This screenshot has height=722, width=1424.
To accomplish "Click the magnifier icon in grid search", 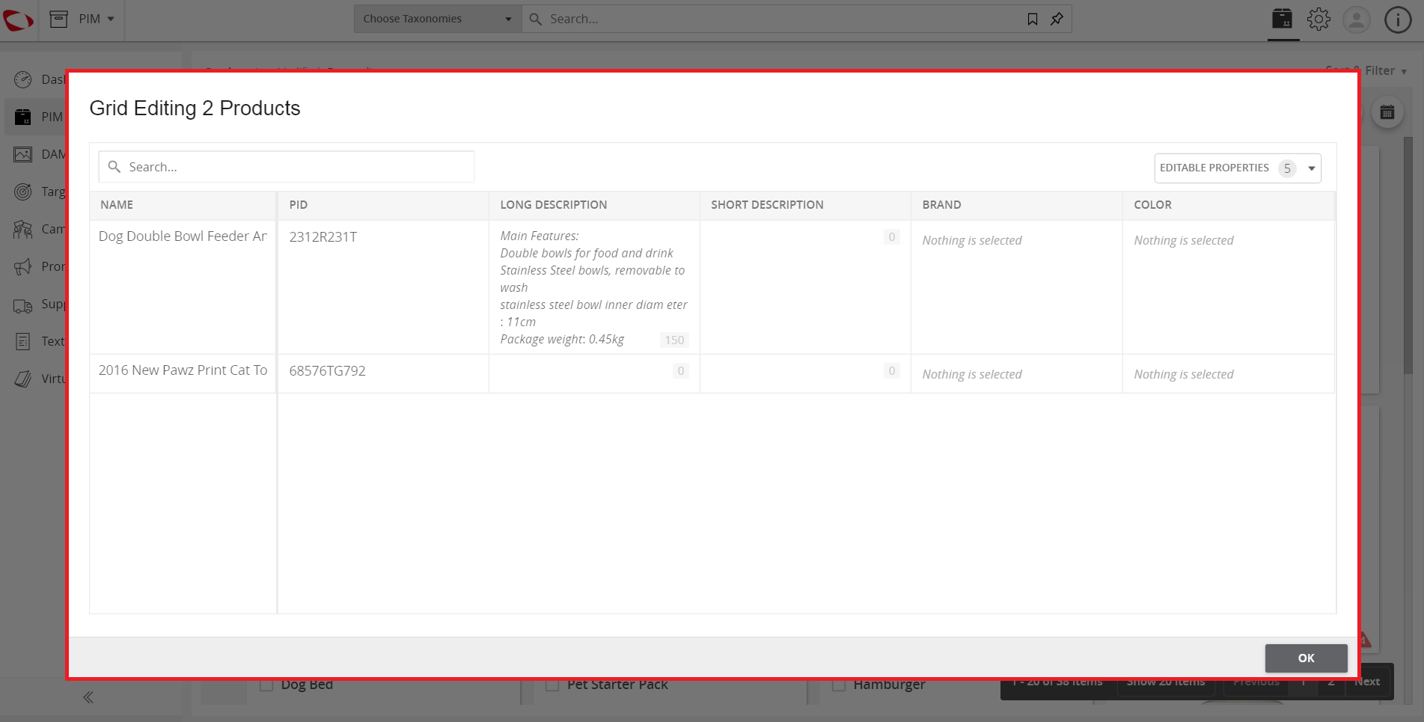I will [114, 167].
